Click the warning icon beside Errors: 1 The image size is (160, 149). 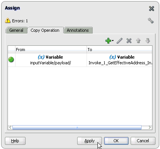point(8,20)
